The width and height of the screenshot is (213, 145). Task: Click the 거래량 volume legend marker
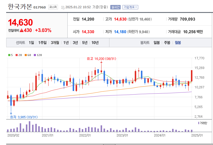click(199, 123)
